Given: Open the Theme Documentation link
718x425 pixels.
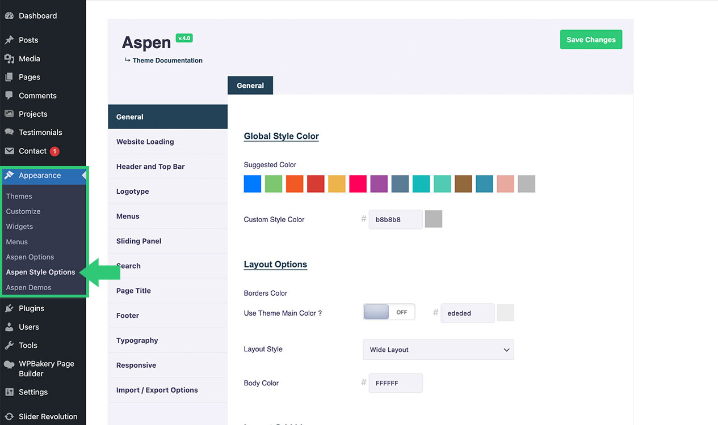Looking at the screenshot, I should (167, 61).
